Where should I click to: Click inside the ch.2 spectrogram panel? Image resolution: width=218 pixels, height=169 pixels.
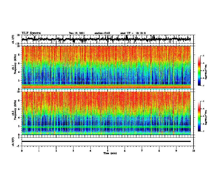coord(106,113)
